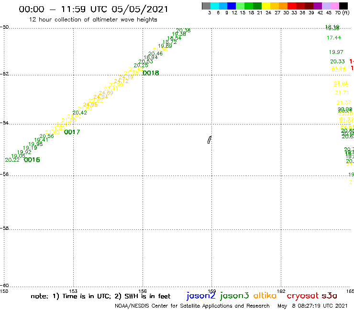The width and height of the screenshot is (354, 310).
Task: Click wave height value 19.97
Action: 336,52
